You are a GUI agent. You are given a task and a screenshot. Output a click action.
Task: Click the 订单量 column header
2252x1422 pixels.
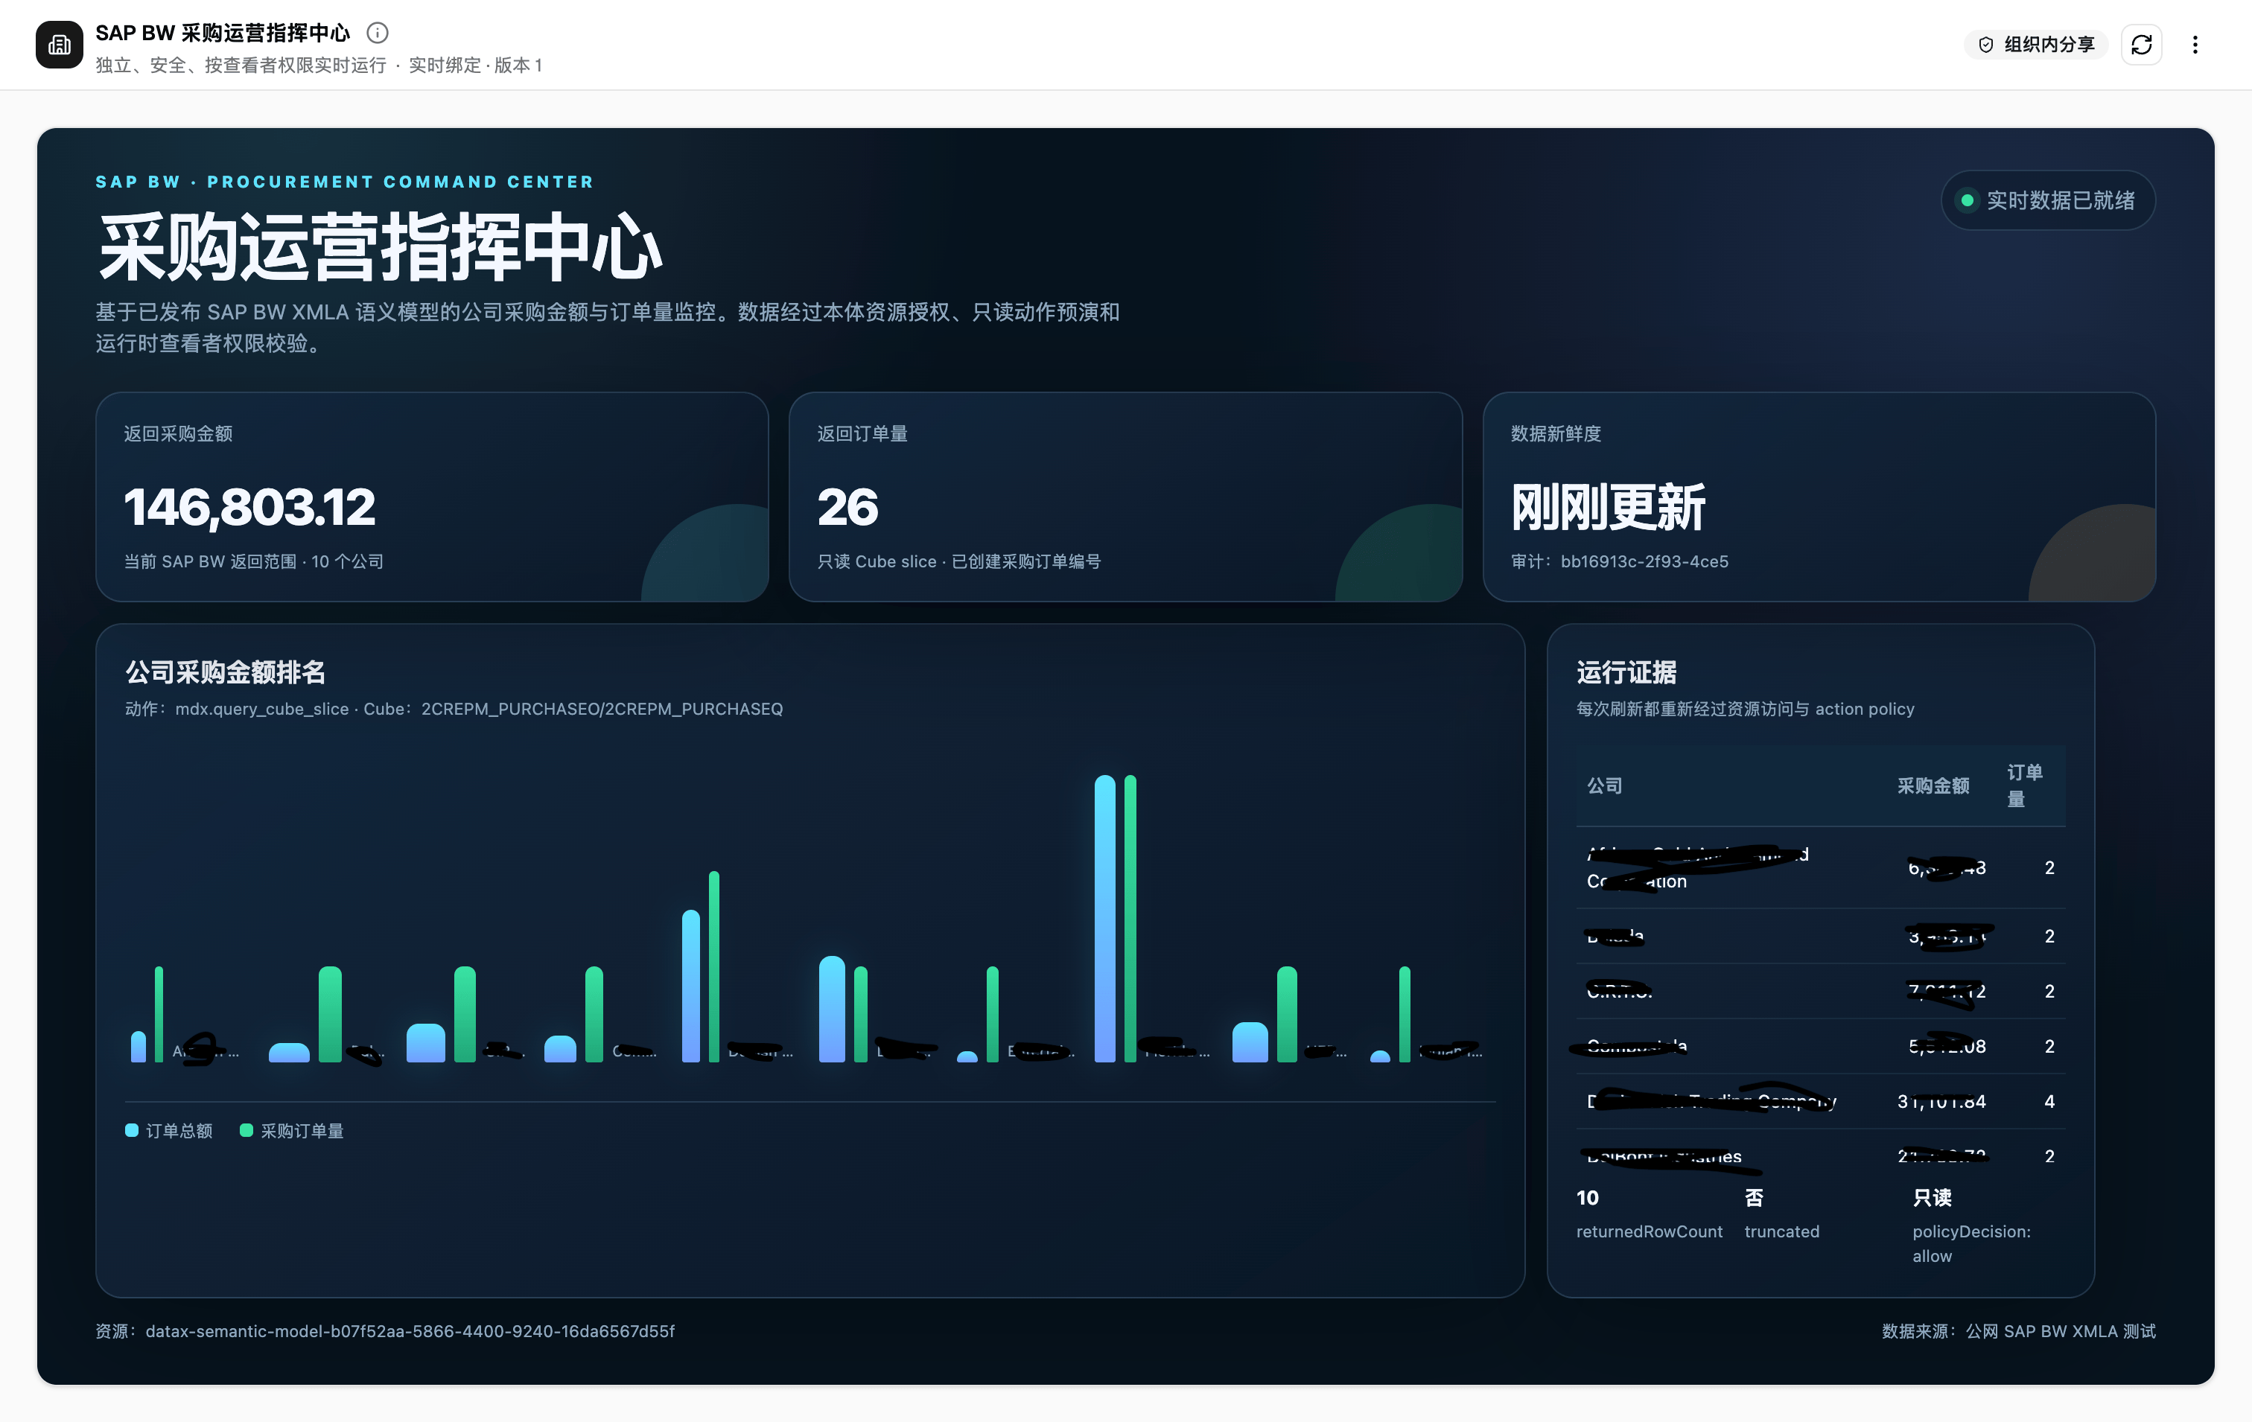tap(2024, 785)
